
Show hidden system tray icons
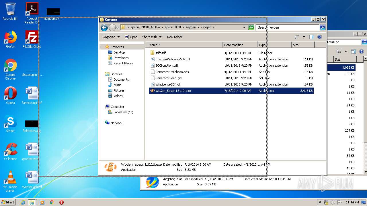pos(320,202)
